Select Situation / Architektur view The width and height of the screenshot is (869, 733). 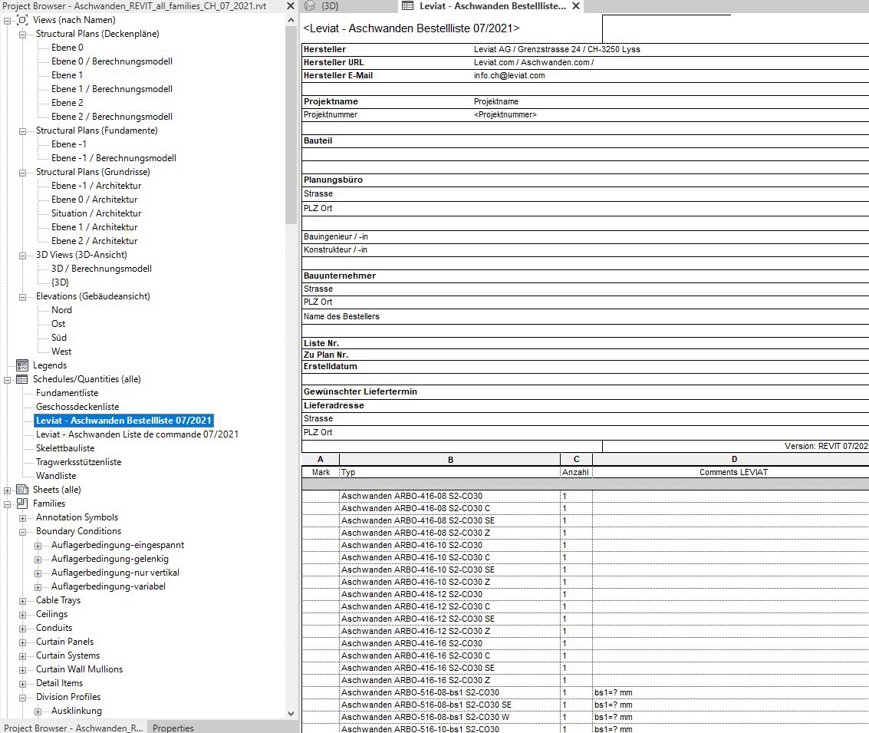click(96, 213)
